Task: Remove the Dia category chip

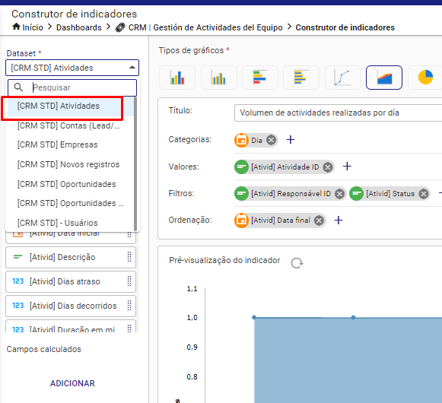Action: (271, 140)
